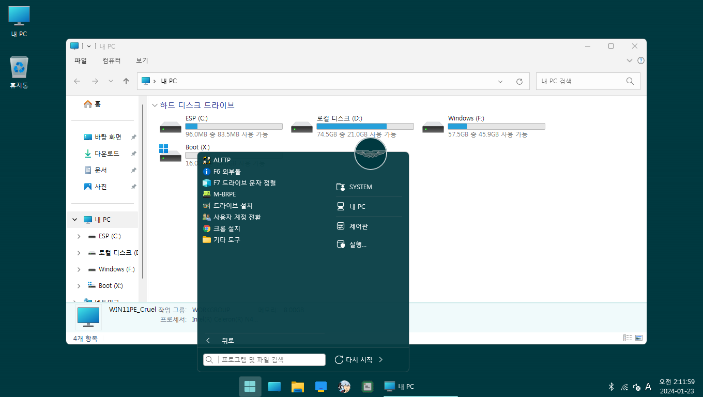Viewport: 703px width, 397px height.
Task: Run F7 드라이브 문자 정렬 entry
Action: click(x=239, y=183)
